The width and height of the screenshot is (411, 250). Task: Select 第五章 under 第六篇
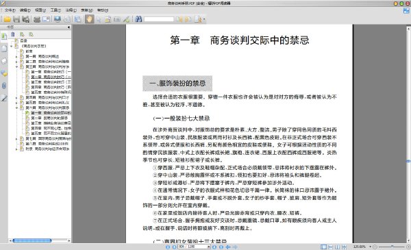(x=51, y=134)
